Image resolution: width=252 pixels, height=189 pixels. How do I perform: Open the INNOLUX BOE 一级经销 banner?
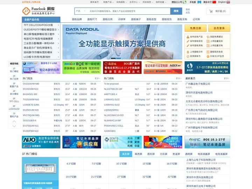coord(82,68)
